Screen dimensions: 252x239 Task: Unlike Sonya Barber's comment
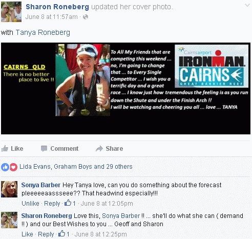click(x=30, y=204)
